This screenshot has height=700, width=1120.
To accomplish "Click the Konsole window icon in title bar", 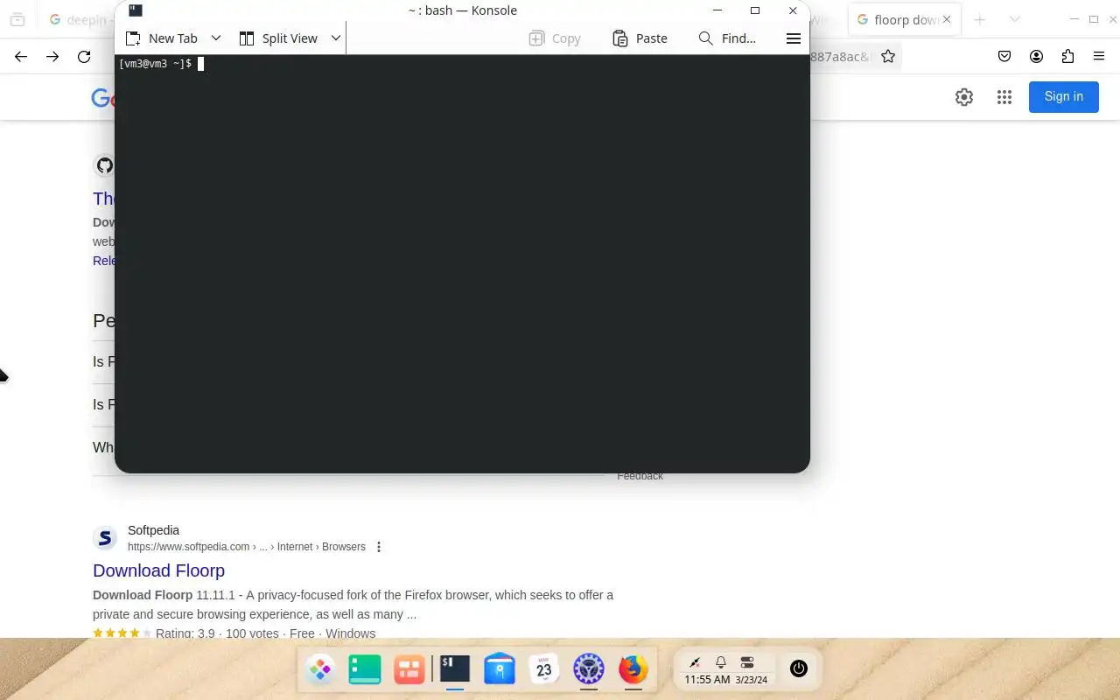I will click(136, 10).
